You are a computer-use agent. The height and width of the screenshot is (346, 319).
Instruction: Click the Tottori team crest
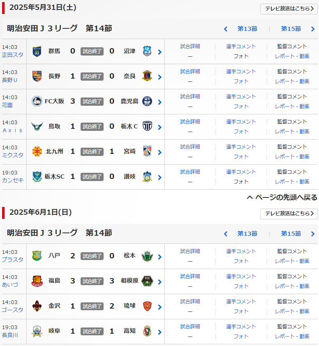37,127
